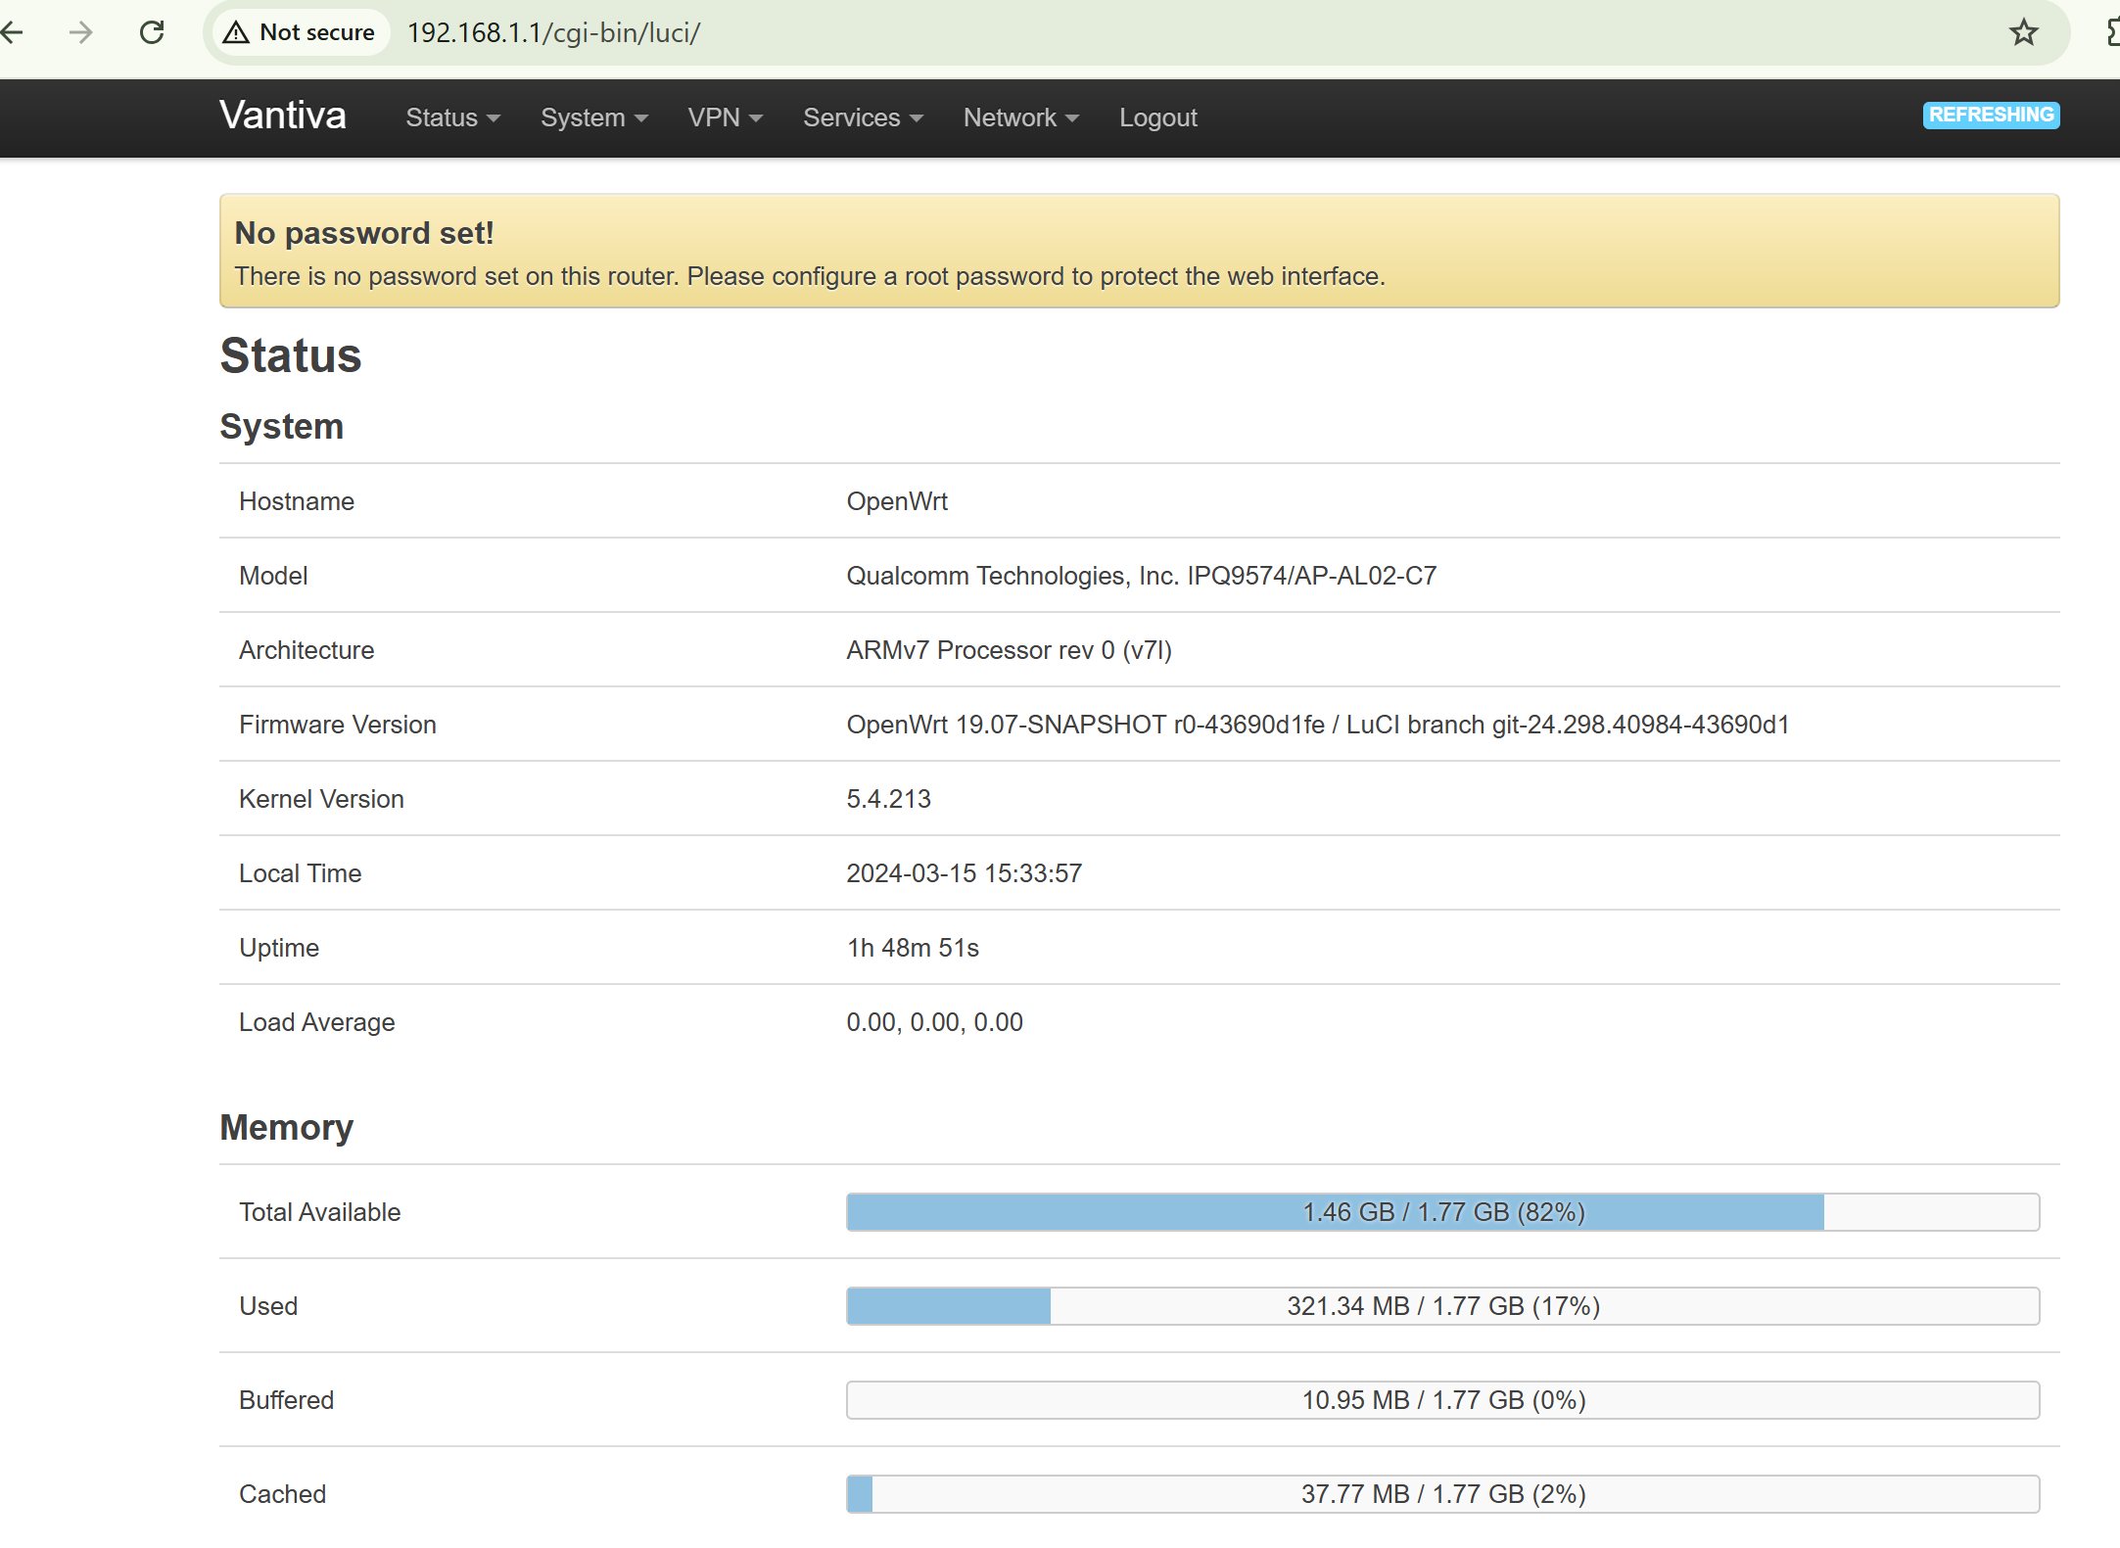Expand the Status dropdown menu
The image size is (2120, 1548).
452,117
